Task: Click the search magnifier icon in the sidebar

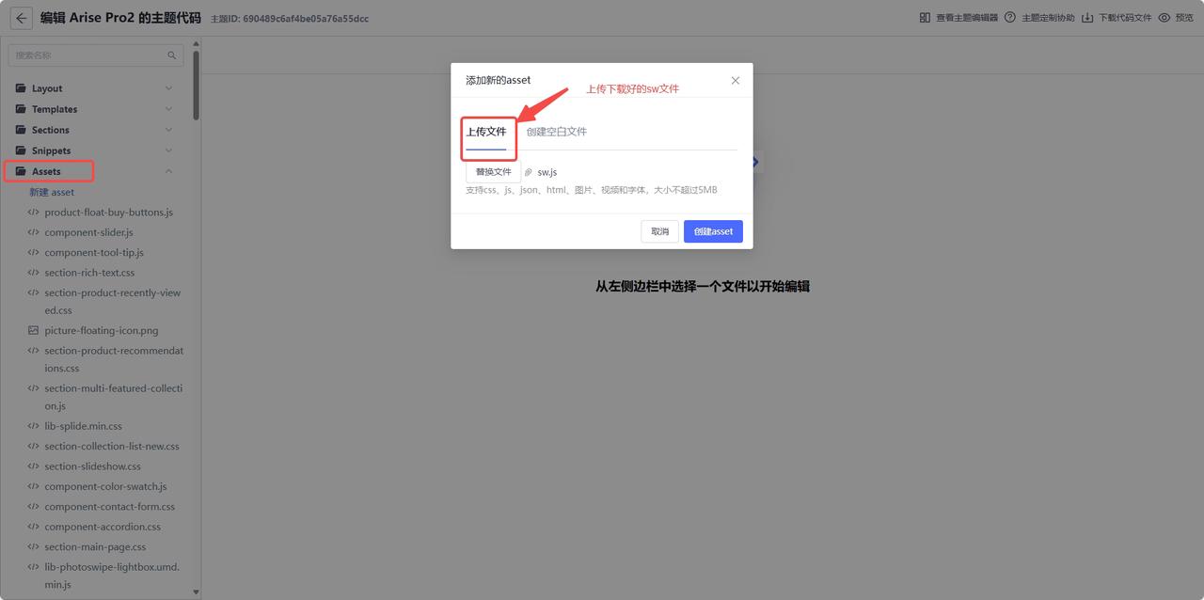Action: [x=172, y=55]
